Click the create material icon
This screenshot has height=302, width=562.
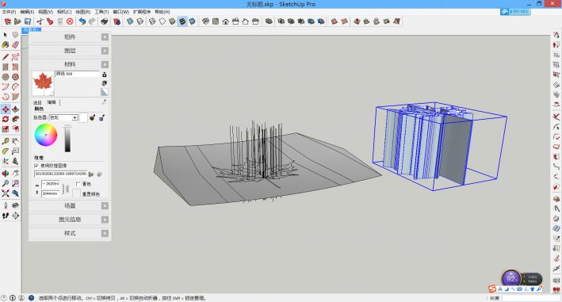coord(105,83)
